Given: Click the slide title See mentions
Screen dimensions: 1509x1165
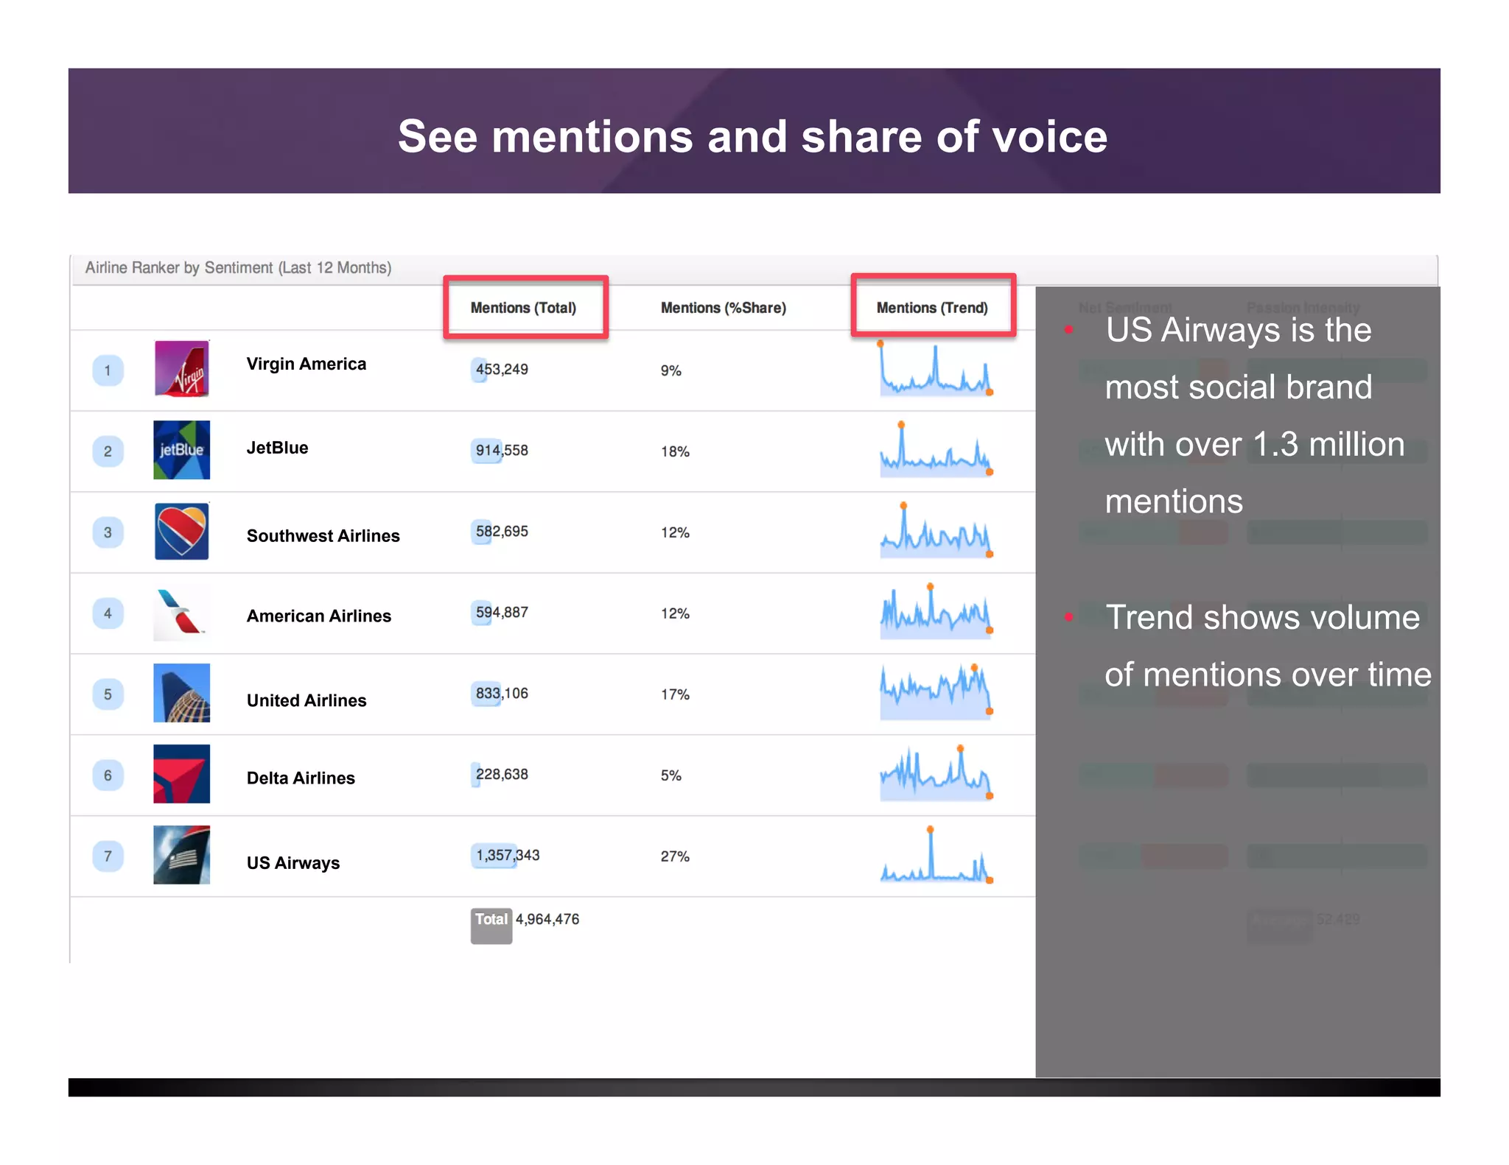Looking at the screenshot, I should (752, 136).
